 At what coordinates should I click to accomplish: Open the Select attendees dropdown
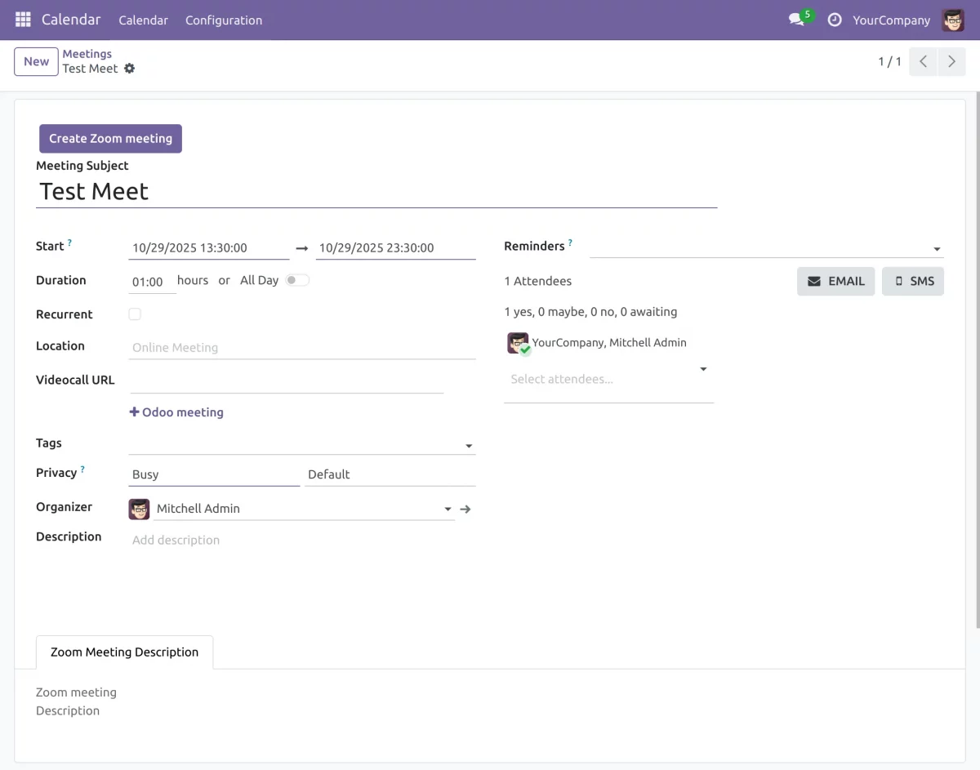[703, 369]
